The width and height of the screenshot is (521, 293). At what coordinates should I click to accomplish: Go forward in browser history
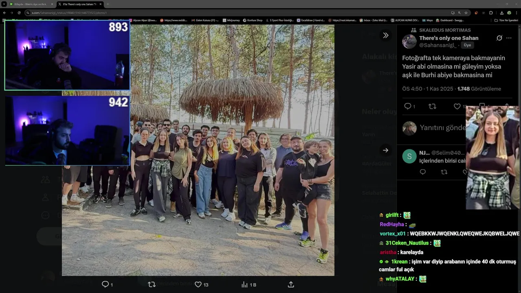click(11, 13)
